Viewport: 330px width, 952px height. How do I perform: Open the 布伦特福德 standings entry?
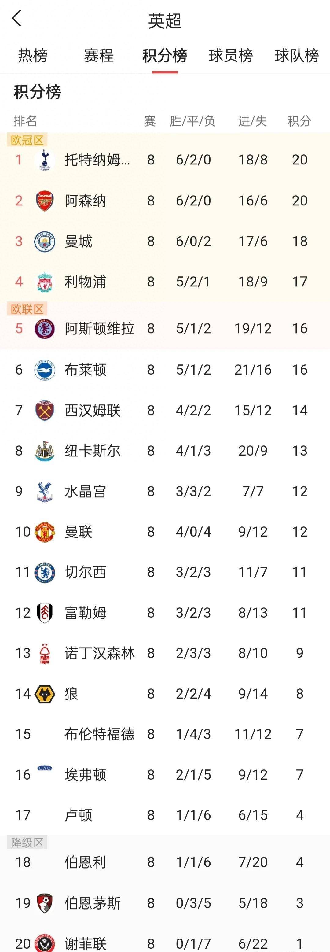click(x=165, y=734)
